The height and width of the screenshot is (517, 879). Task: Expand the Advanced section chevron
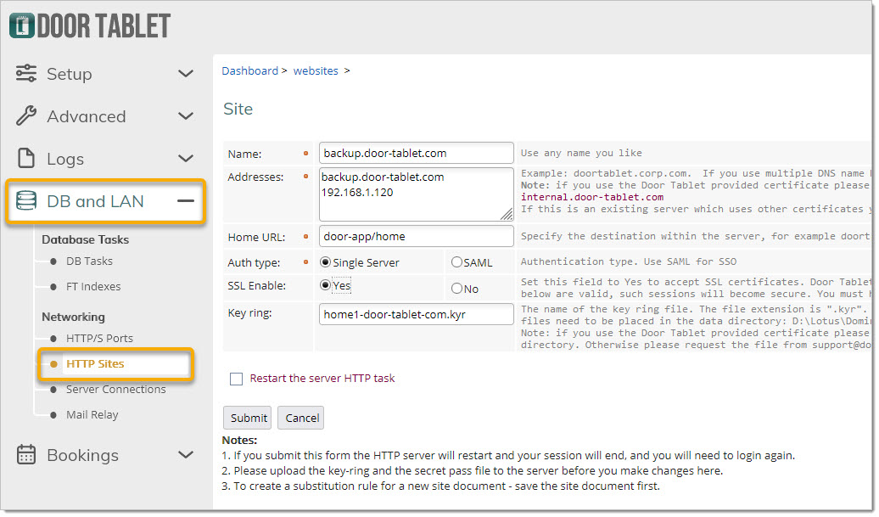coord(186,116)
